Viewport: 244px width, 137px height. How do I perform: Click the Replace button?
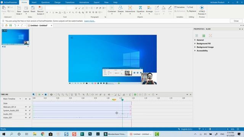[191, 11]
